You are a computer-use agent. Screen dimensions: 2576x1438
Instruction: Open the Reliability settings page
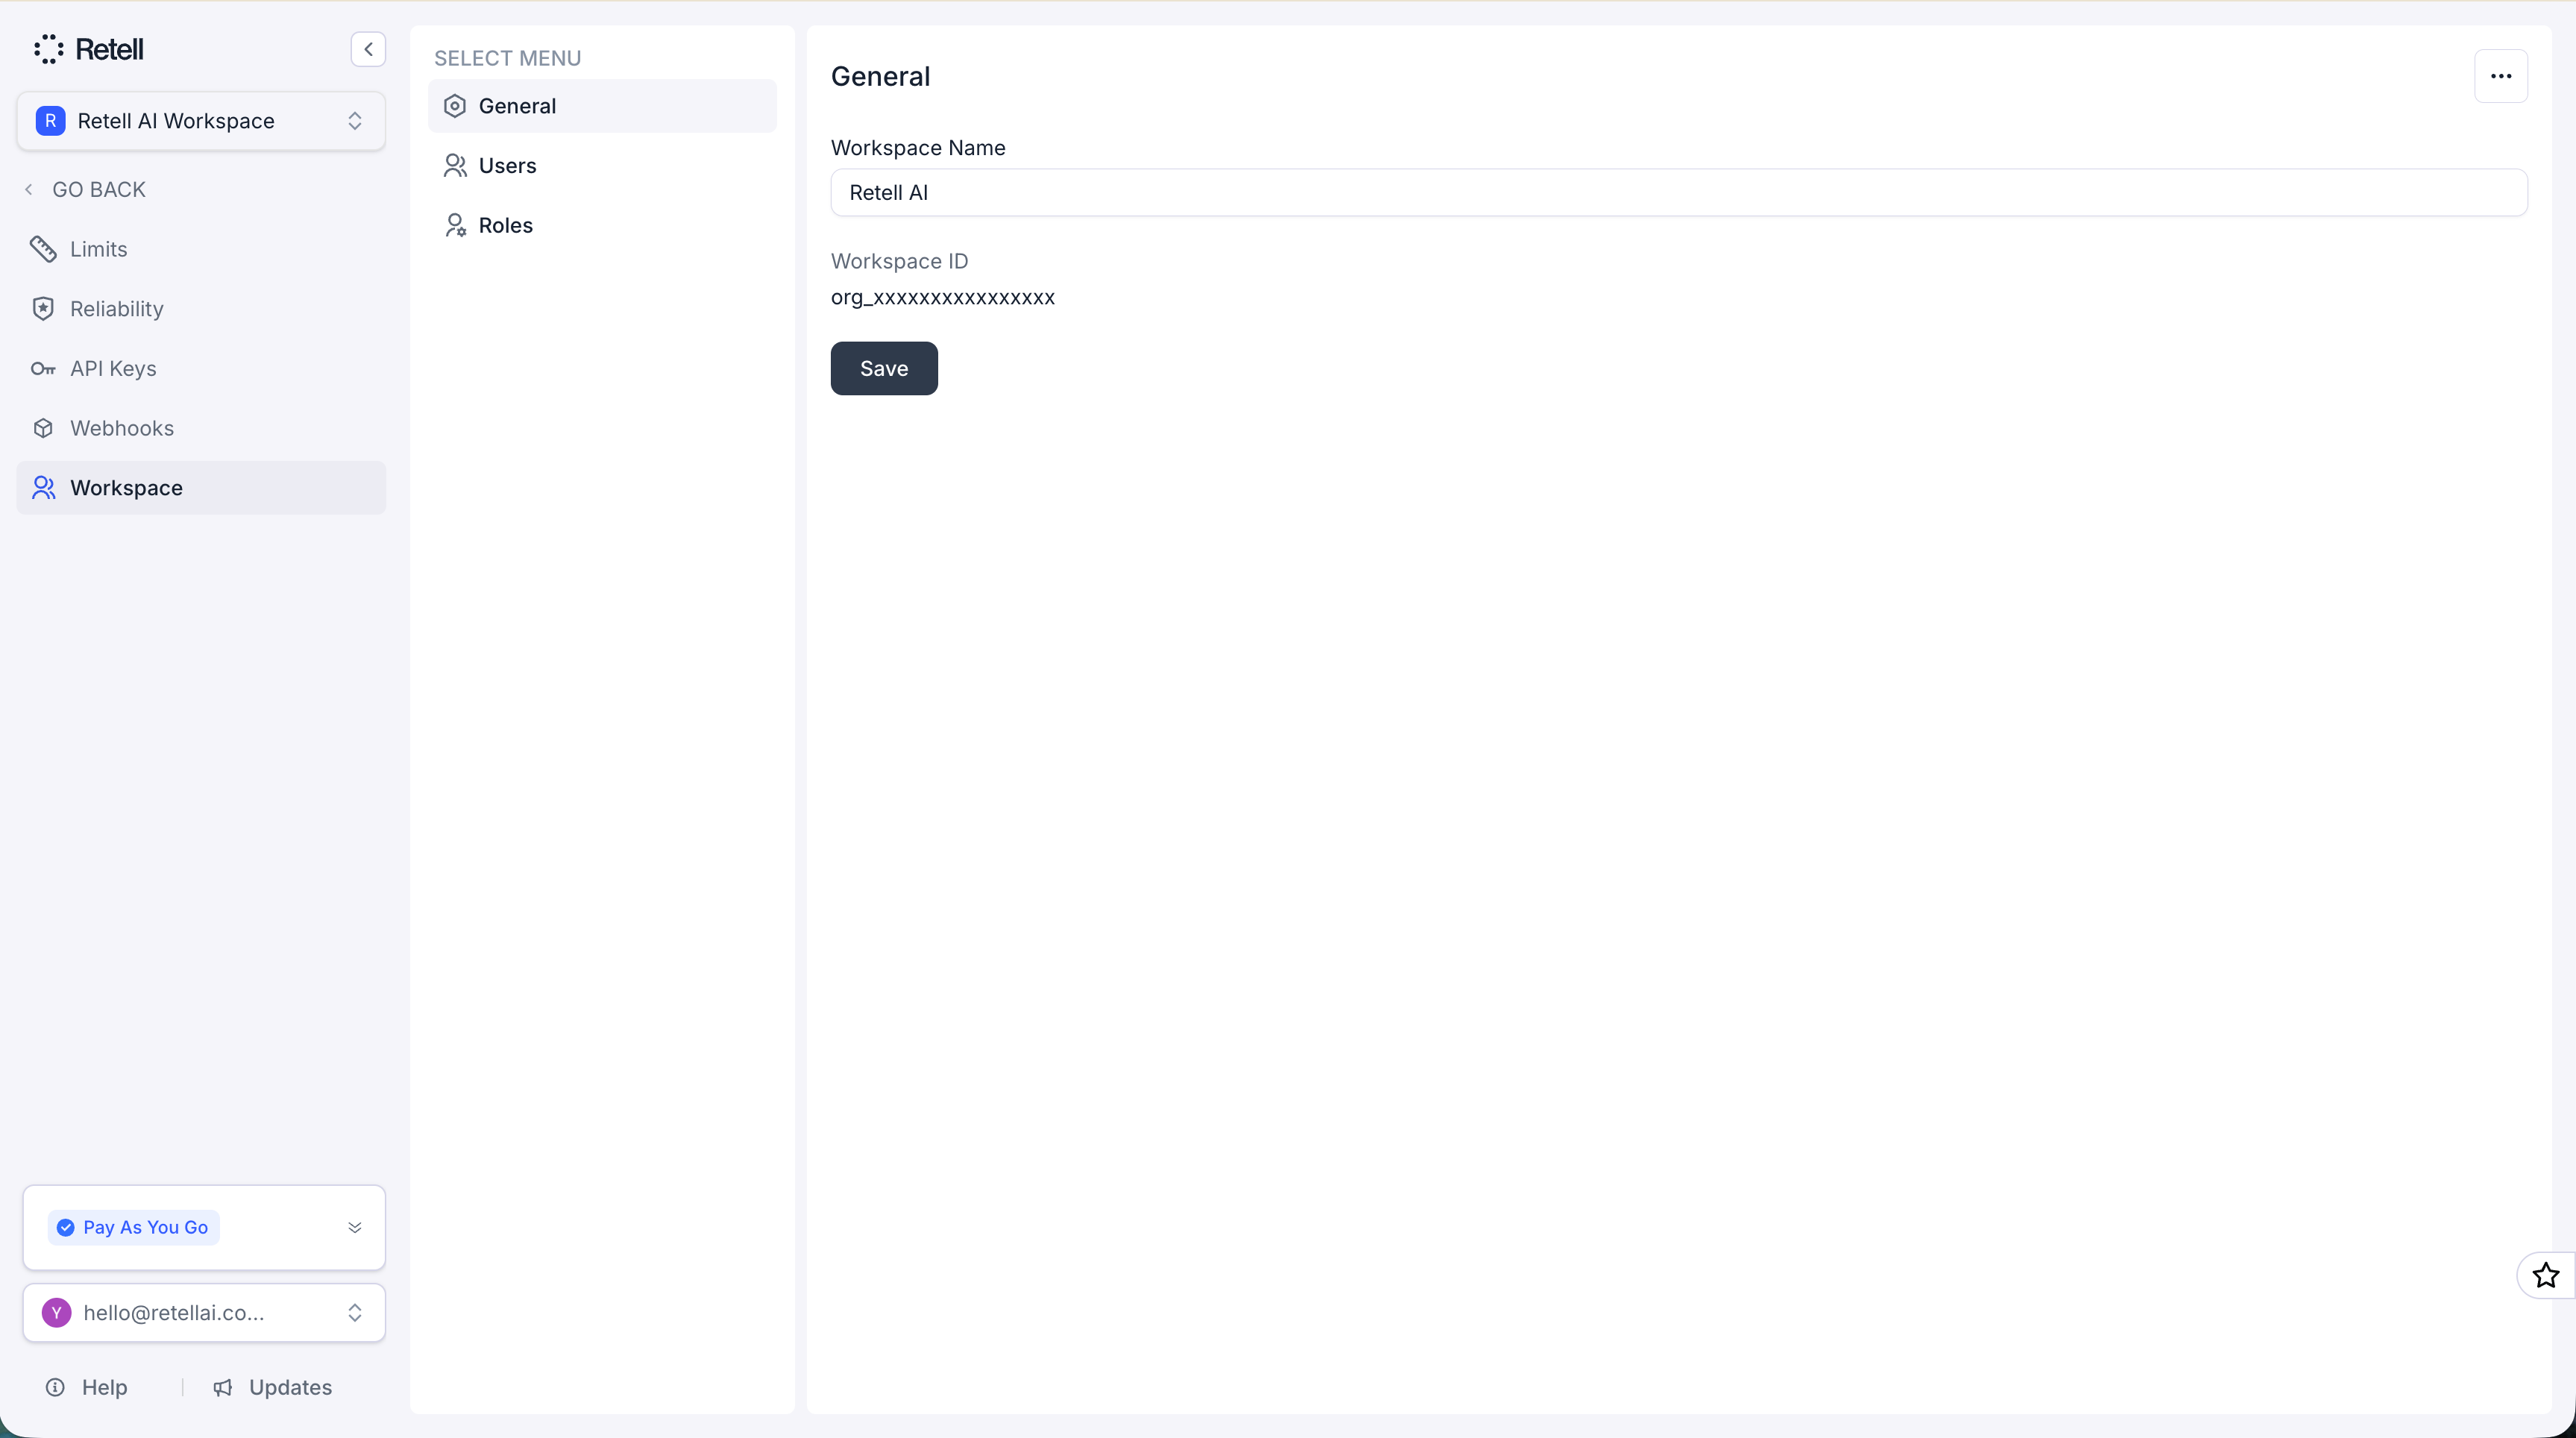(x=201, y=309)
